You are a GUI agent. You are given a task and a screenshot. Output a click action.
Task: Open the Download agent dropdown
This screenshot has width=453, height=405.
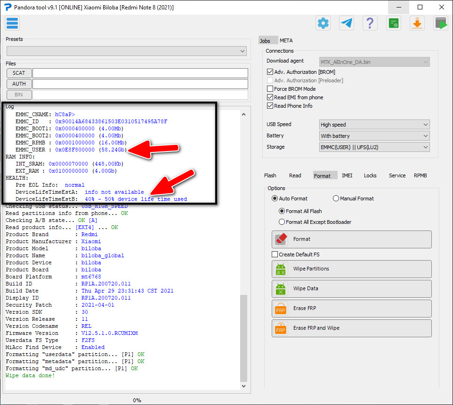pyautogui.click(x=374, y=62)
